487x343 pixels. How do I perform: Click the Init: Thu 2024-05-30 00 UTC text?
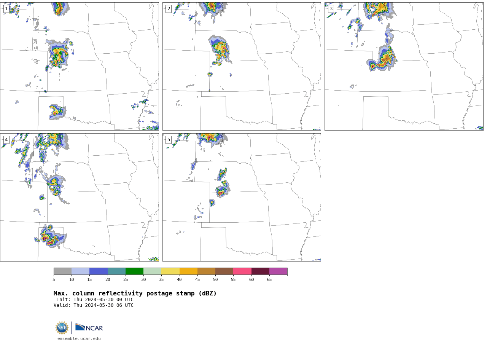(x=95, y=300)
